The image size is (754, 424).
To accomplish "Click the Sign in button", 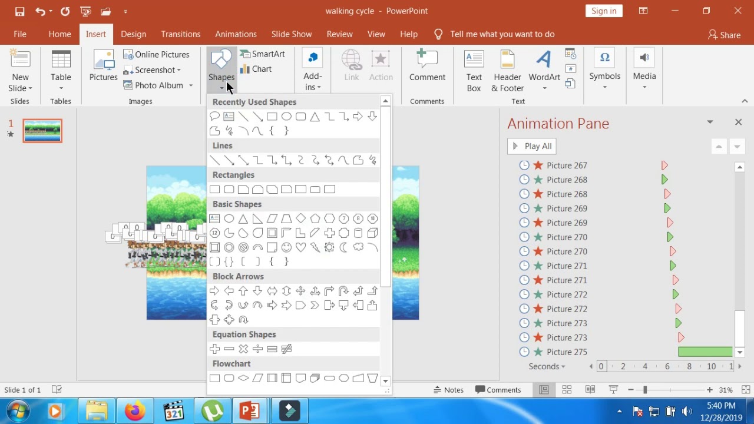I will (x=604, y=11).
